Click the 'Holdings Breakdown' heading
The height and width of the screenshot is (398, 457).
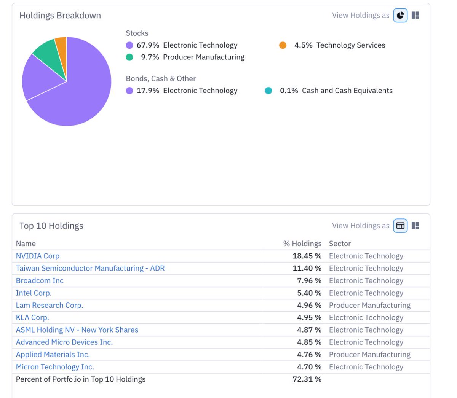(60, 16)
